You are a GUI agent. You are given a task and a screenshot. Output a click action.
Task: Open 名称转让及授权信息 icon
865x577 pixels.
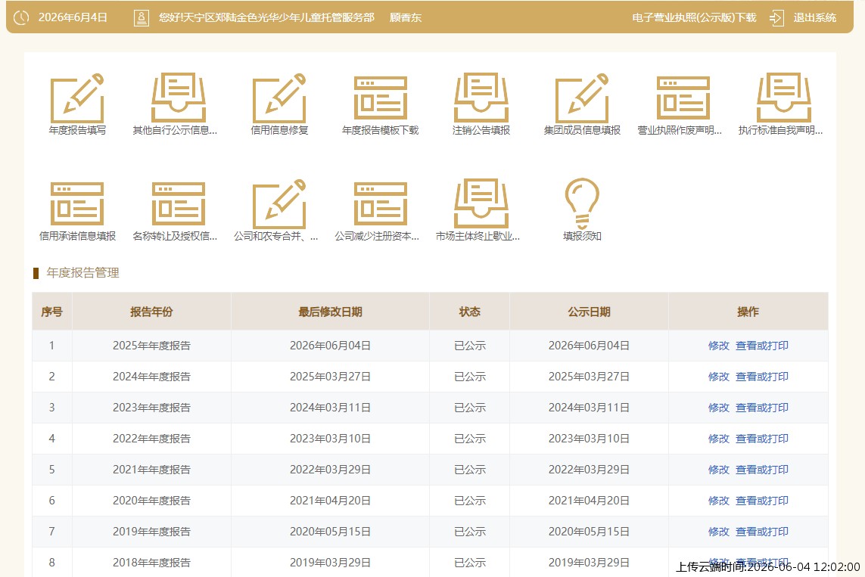178,204
